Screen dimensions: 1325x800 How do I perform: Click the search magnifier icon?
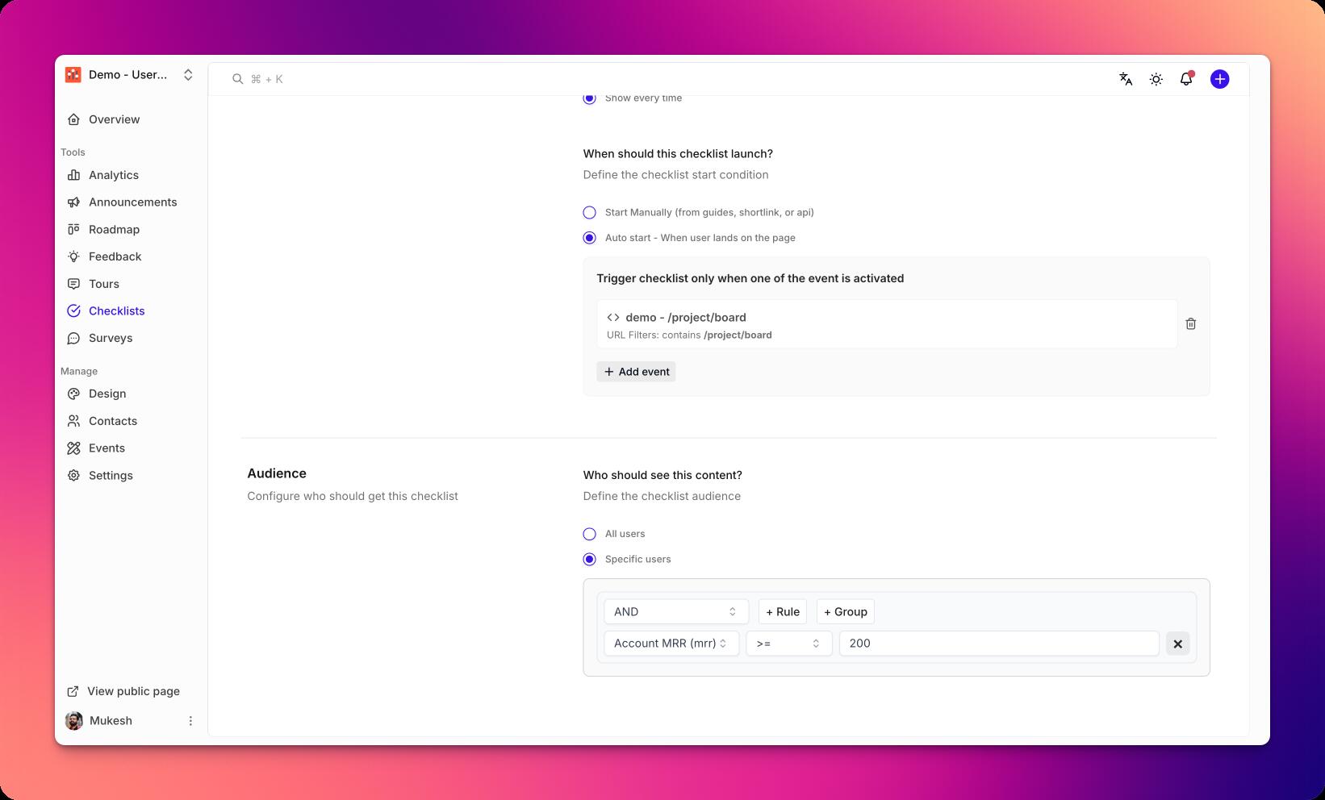click(238, 79)
